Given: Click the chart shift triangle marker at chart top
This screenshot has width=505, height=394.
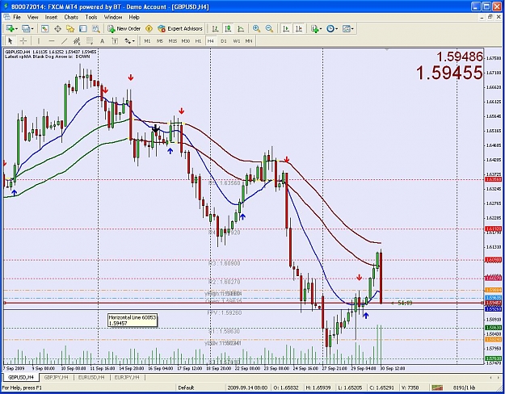Looking at the screenshot, I should tap(386, 49).
